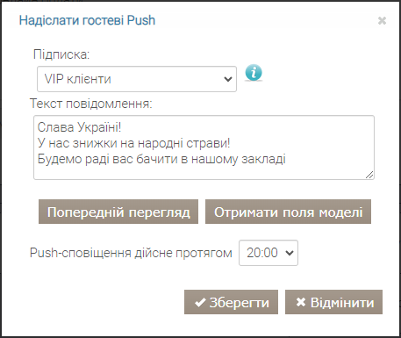Save using the Зберегти button text

tap(239, 303)
